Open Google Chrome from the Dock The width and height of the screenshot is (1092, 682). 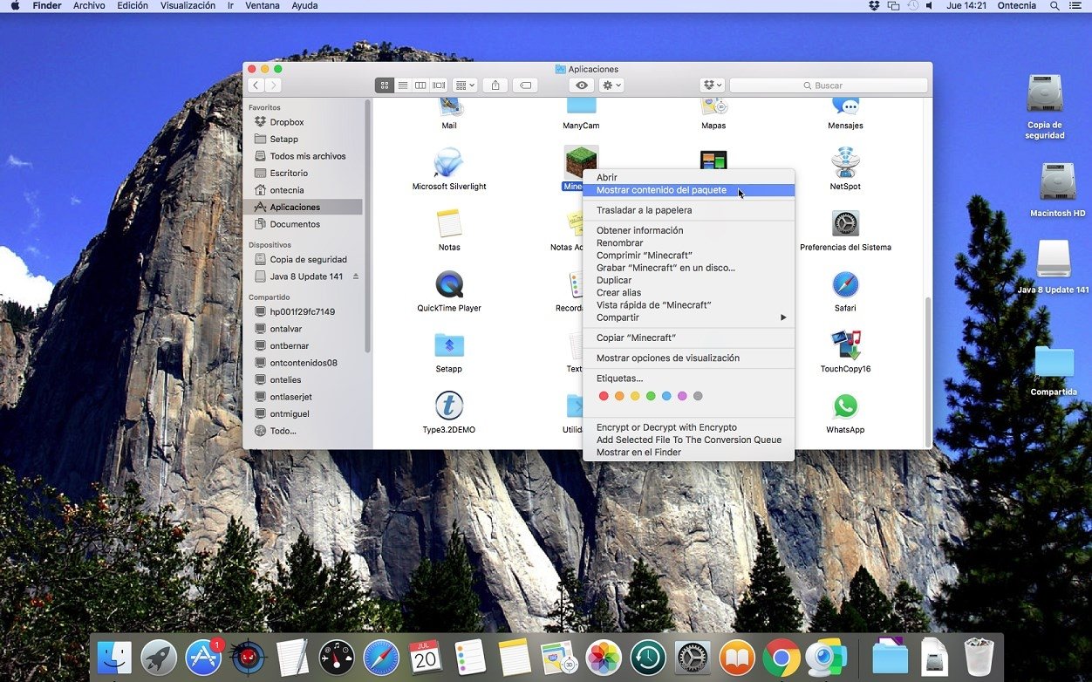[x=781, y=657]
